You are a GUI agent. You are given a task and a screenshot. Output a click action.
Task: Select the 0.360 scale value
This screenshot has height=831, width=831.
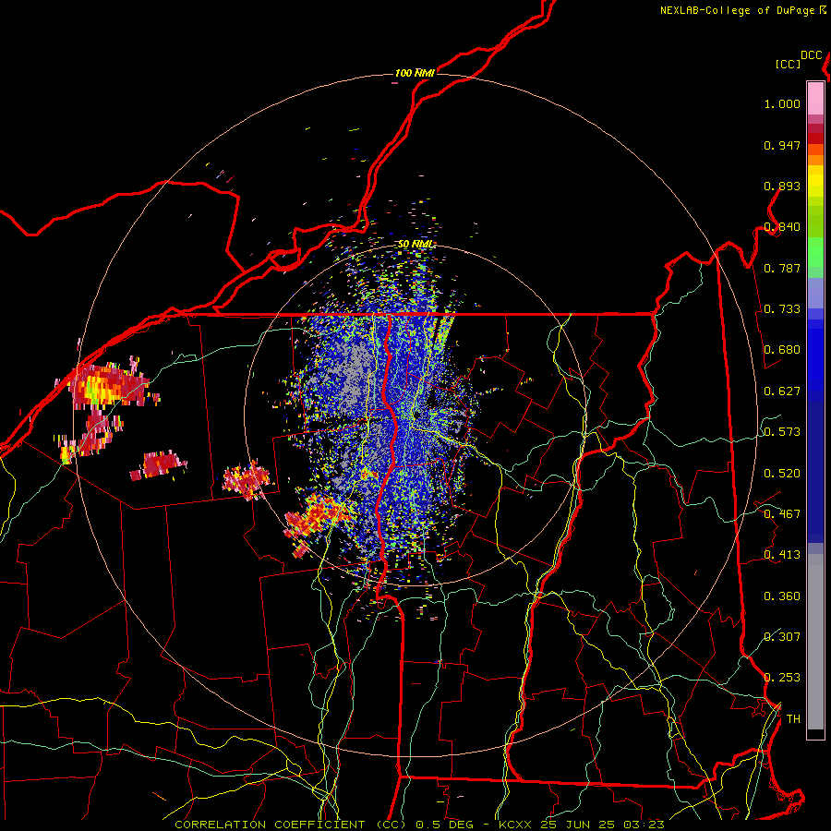tap(782, 596)
